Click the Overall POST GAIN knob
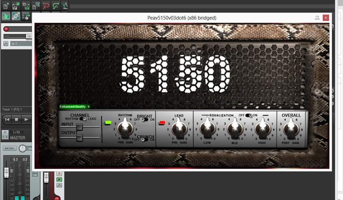The image size is (343, 200). 291,129
